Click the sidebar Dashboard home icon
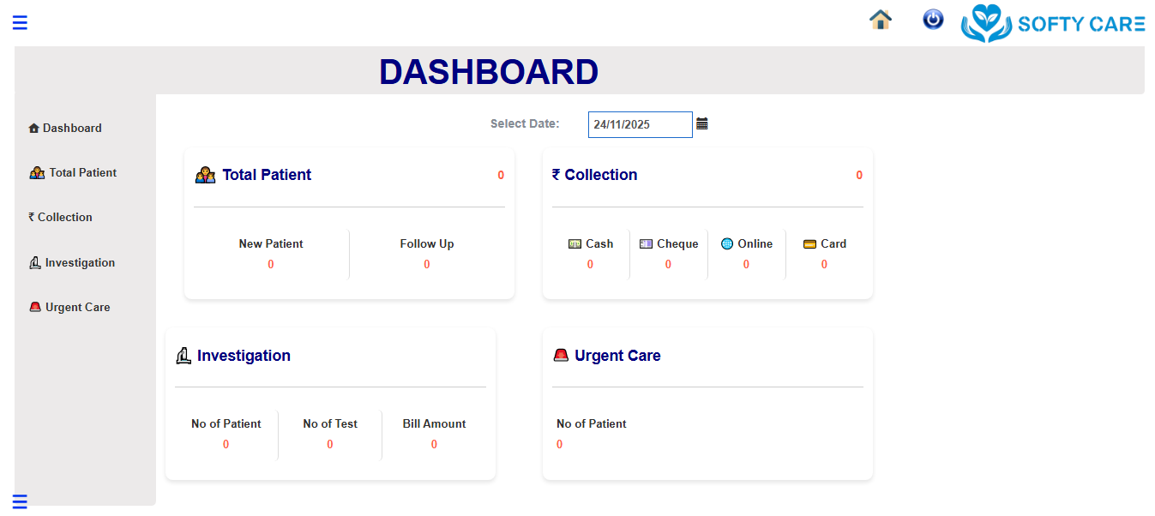This screenshot has width=1155, height=516. coord(34,129)
